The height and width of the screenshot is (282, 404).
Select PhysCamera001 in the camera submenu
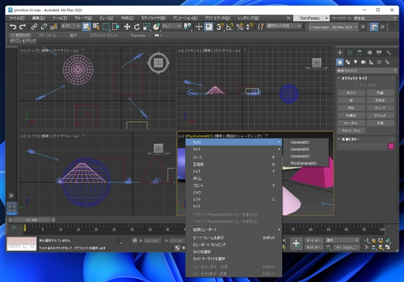304,163
